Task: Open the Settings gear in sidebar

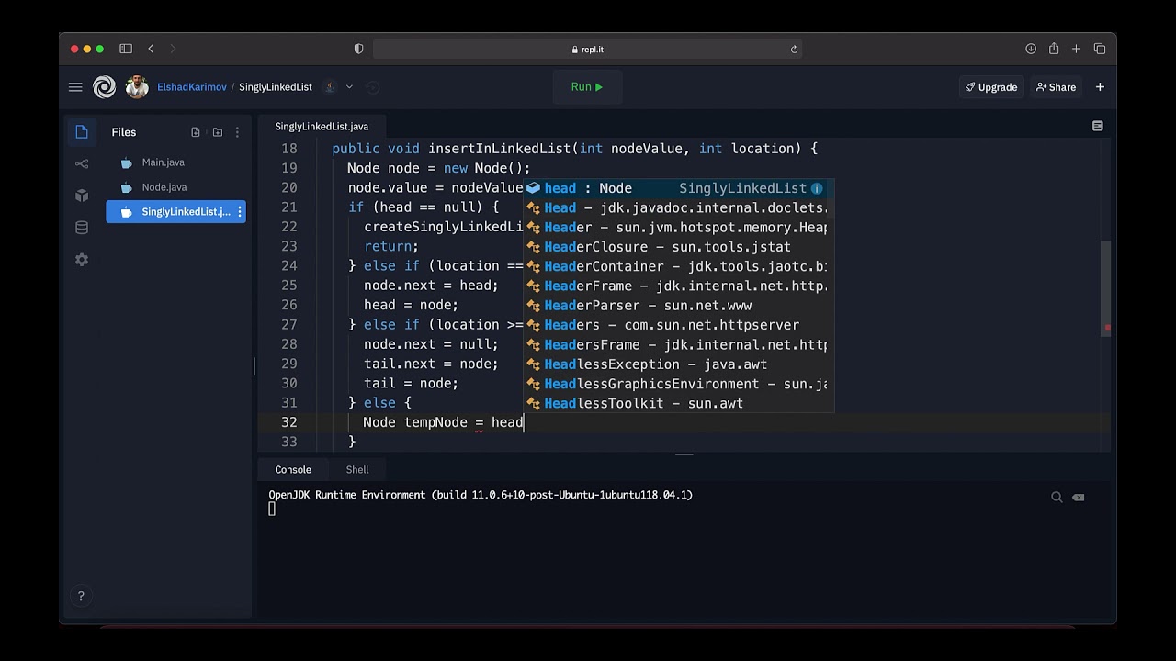Action: pyautogui.click(x=82, y=260)
